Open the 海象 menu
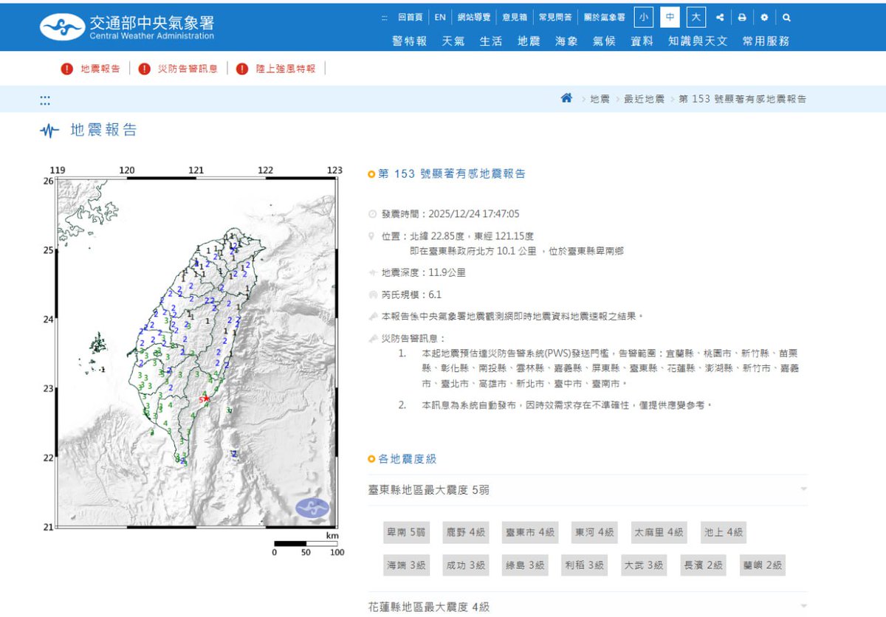Screen dimensions: 886x617 pos(566,41)
